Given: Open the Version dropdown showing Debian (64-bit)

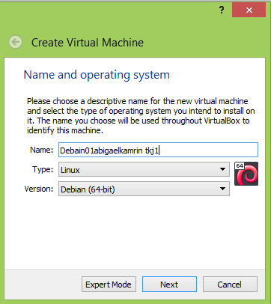Looking at the screenshot, I should (144, 189).
